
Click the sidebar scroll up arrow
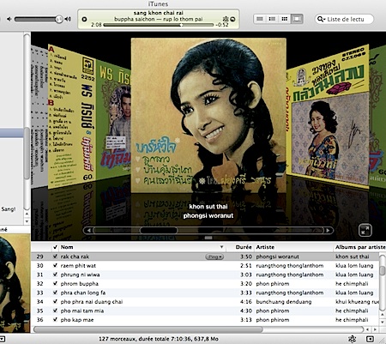click(27, 214)
